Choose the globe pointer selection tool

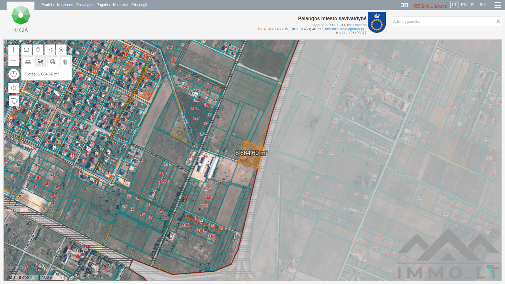coord(53,62)
